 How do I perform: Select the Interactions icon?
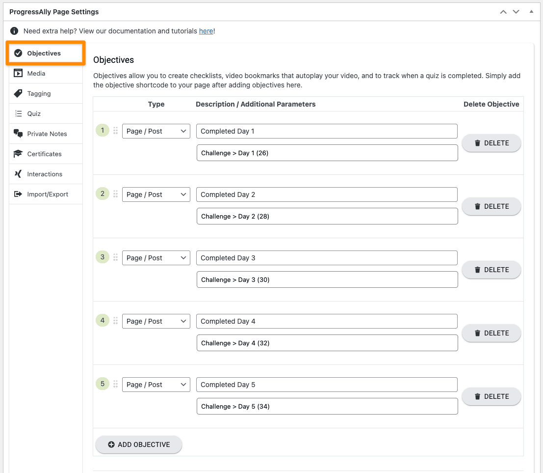(18, 174)
